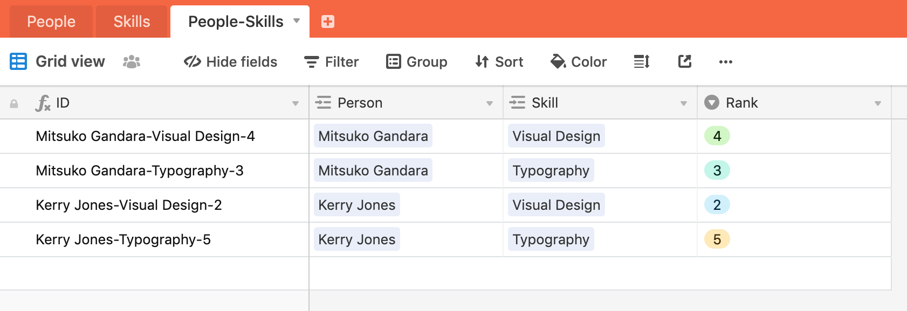
Task: Click the add table plus icon
Action: [x=328, y=22]
